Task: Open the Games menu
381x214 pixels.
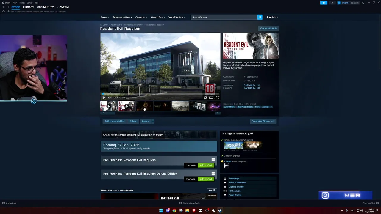Action: pos(29,3)
